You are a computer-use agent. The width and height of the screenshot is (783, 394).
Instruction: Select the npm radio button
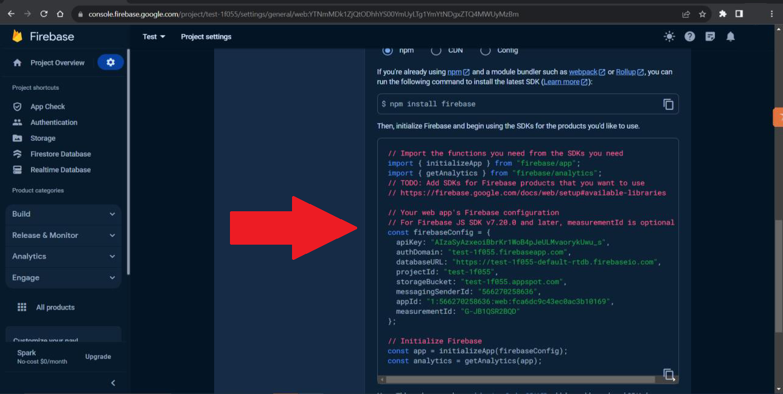[388, 50]
